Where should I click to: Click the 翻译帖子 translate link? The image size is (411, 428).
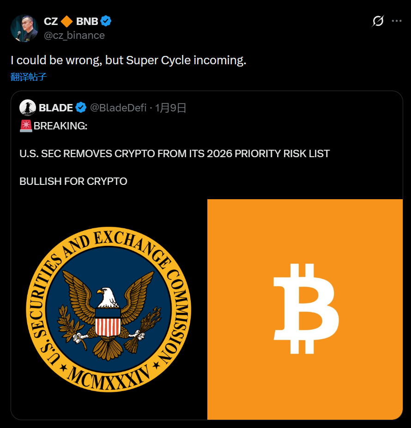click(29, 77)
